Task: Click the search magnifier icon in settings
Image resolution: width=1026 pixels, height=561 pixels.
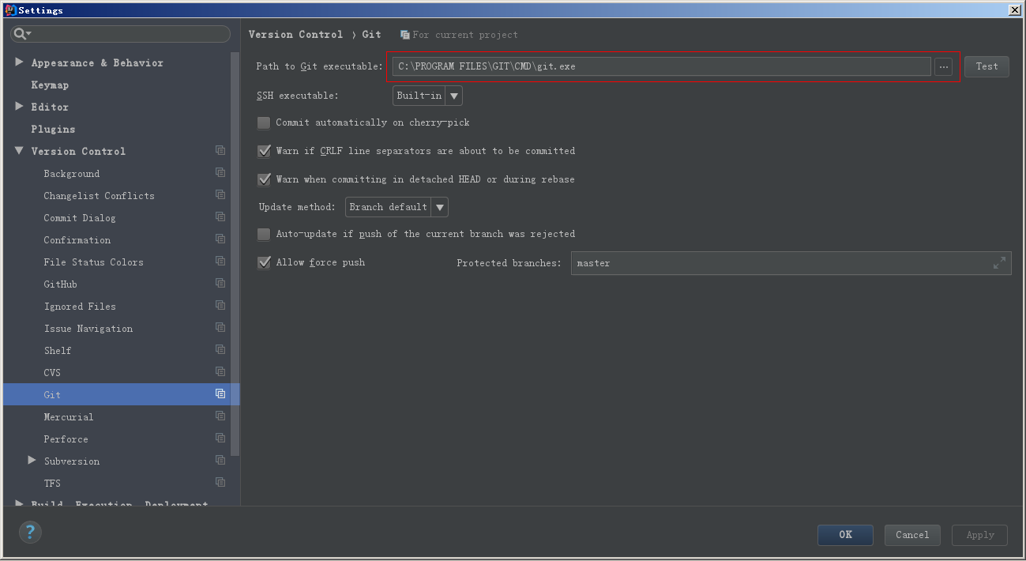Action: point(19,34)
